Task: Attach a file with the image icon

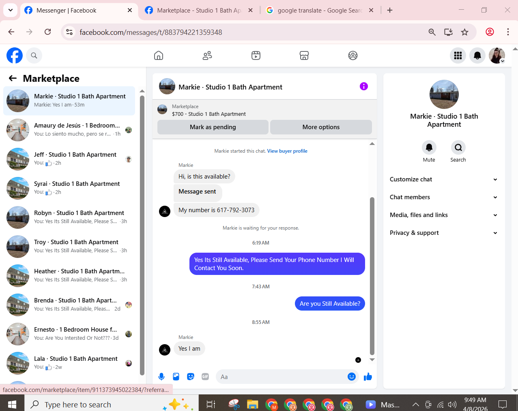Action: [x=176, y=377]
